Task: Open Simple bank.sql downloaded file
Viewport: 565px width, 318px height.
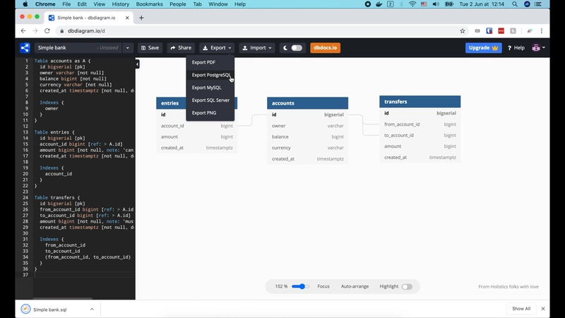Action: tap(49, 310)
